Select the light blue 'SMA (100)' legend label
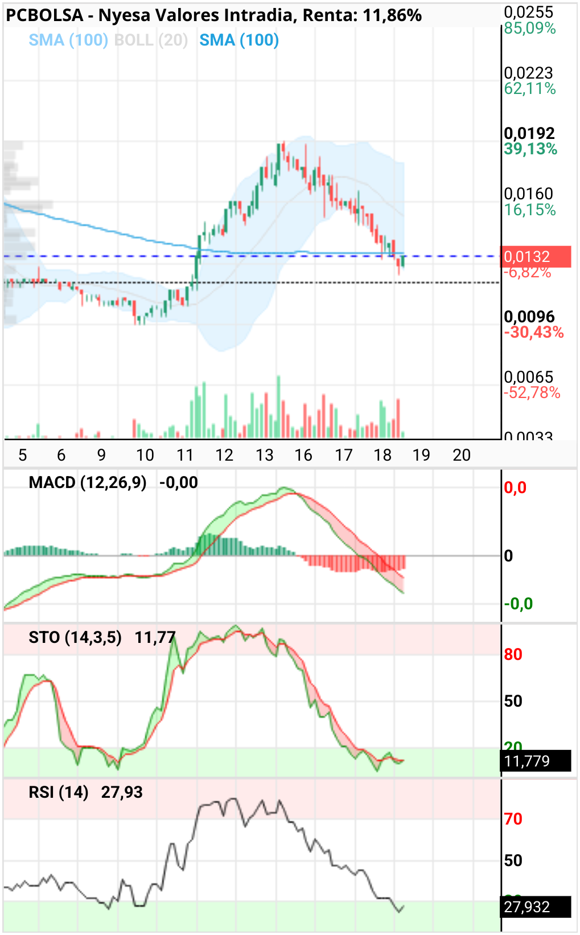This screenshot has width=580, height=935. (68, 40)
